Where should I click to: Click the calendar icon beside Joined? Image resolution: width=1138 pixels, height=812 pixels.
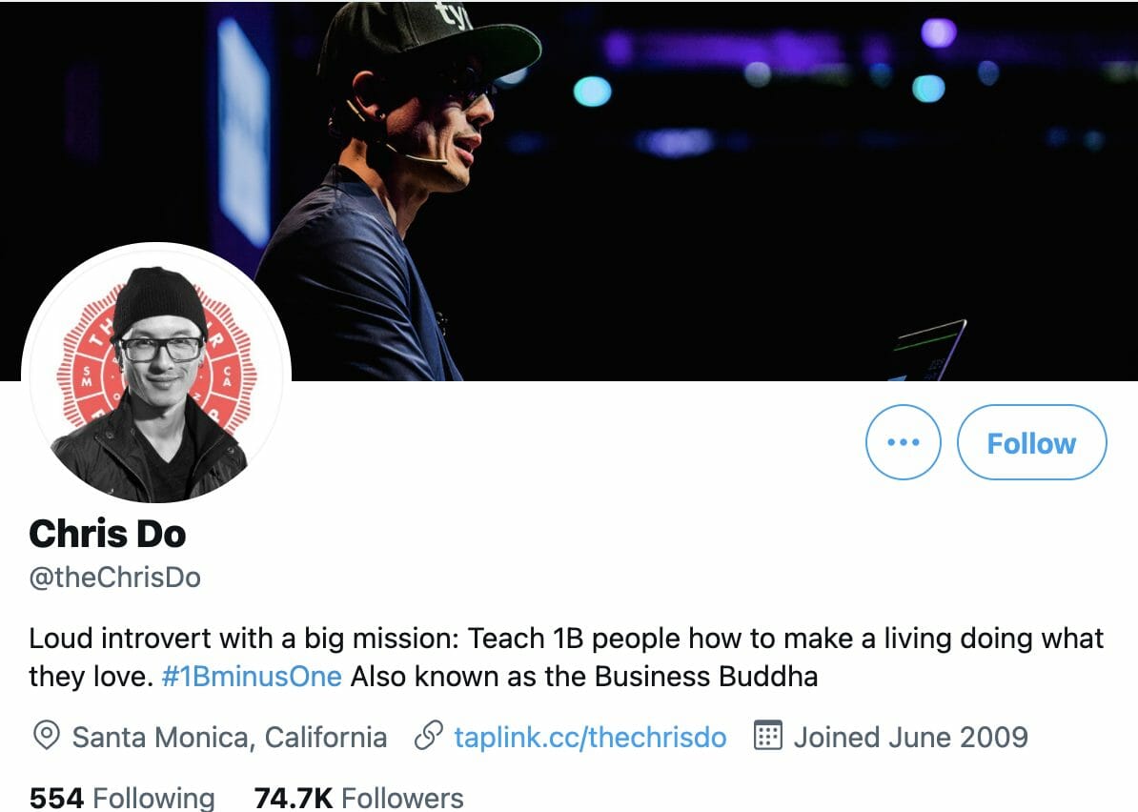pyautogui.click(x=767, y=737)
